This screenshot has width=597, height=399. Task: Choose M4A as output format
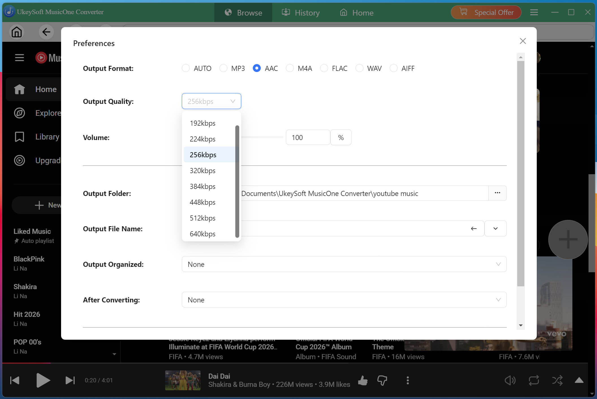click(x=290, y=68)
